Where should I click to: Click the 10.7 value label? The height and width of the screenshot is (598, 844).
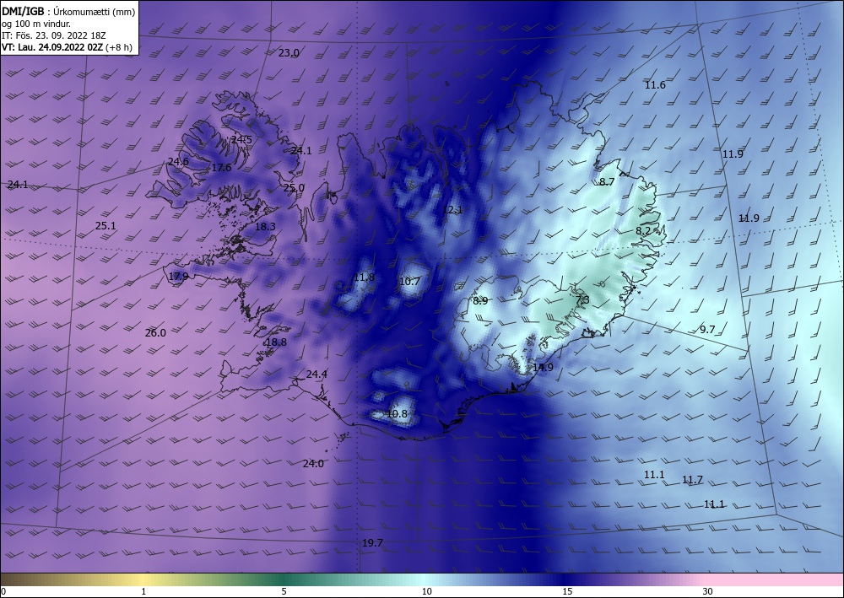pos(409,281)
